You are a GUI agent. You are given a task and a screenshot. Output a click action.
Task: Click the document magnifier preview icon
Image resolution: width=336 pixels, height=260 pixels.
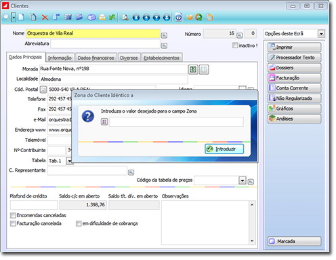click(125, 17)
